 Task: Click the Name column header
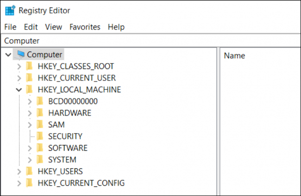click(x=234, y=55)
